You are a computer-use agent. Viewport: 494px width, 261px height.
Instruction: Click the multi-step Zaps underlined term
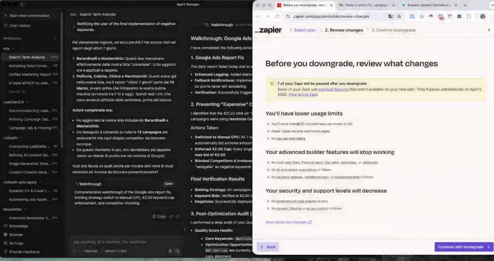[288, 163]
